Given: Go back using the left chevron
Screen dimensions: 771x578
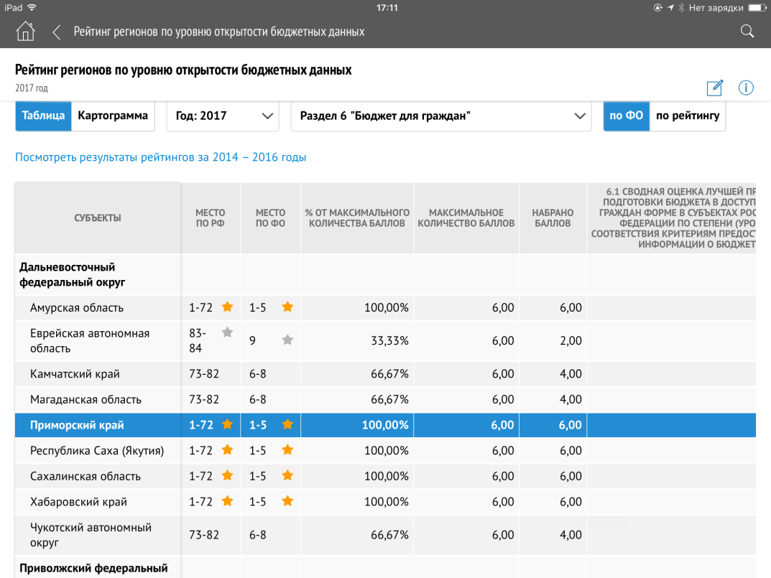Looking at the screenshot, I should [x=56, y=32].
